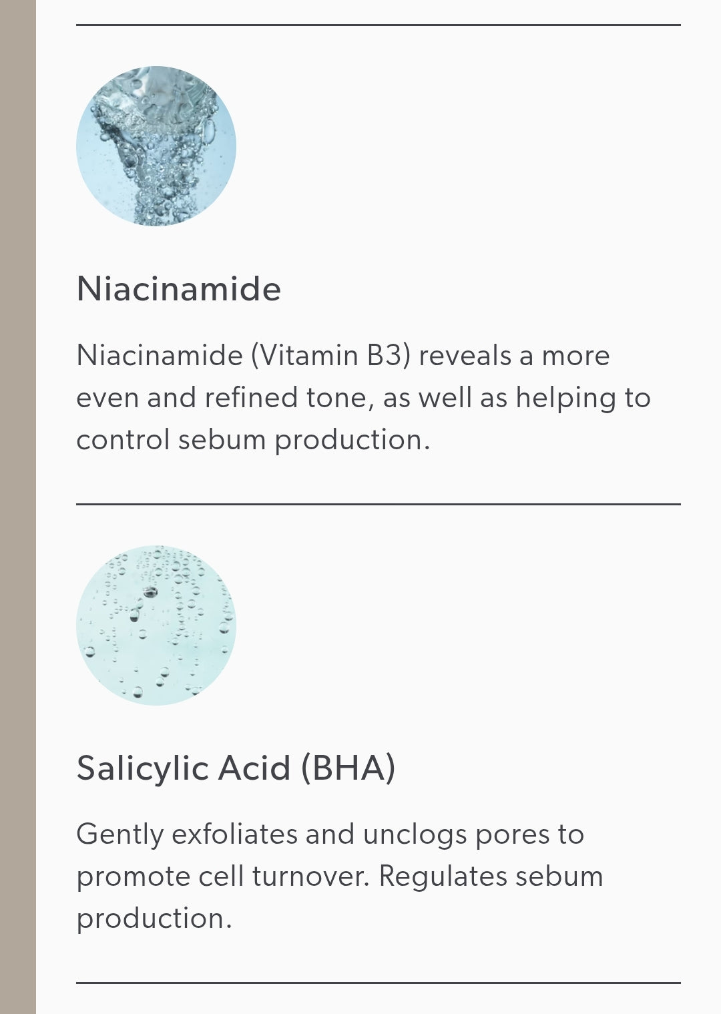Select the Niacinamide heading
721x1014 pixels.
point(178,288)
